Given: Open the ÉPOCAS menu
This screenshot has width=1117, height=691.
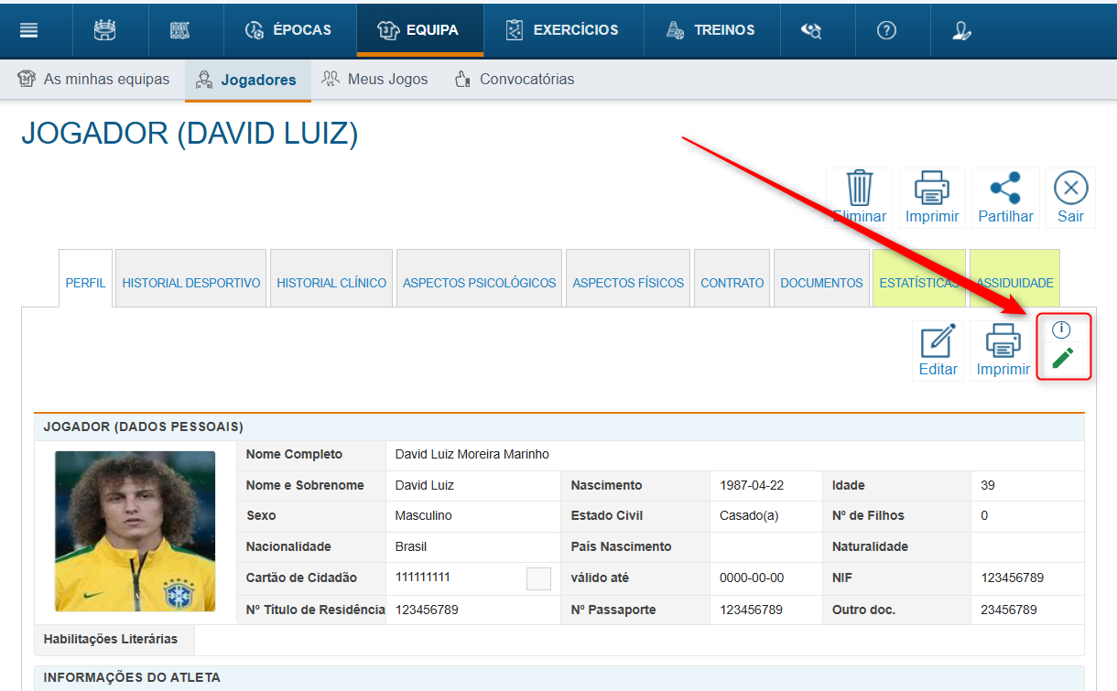Looking at the screenshot, I should [288, 30].
